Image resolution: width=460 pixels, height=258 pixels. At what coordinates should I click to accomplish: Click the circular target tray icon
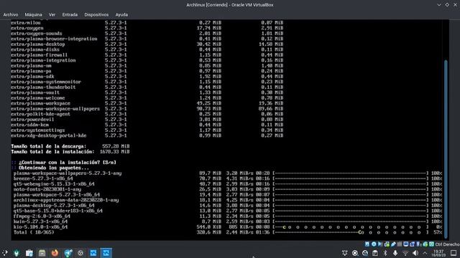(x=355, y=253)
